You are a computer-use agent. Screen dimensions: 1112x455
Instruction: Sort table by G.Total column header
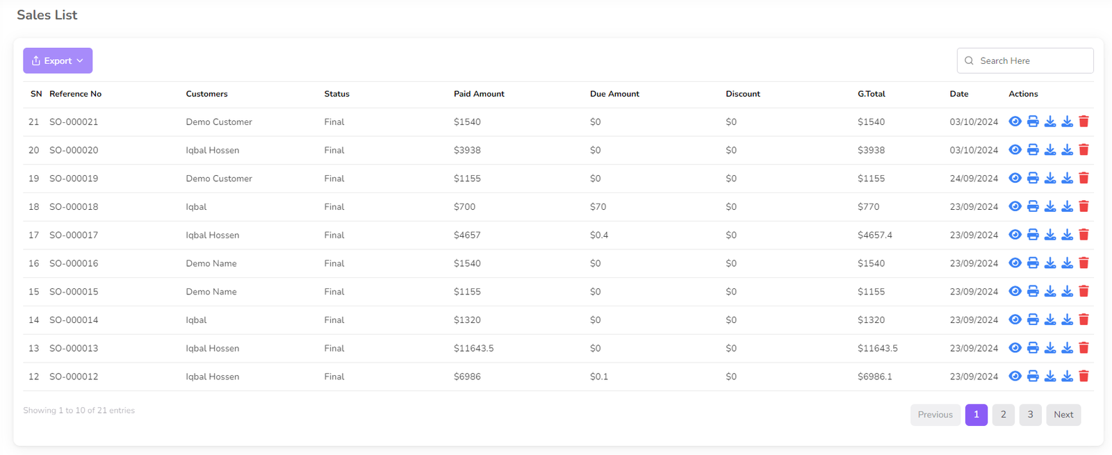[x=871, y=94]
